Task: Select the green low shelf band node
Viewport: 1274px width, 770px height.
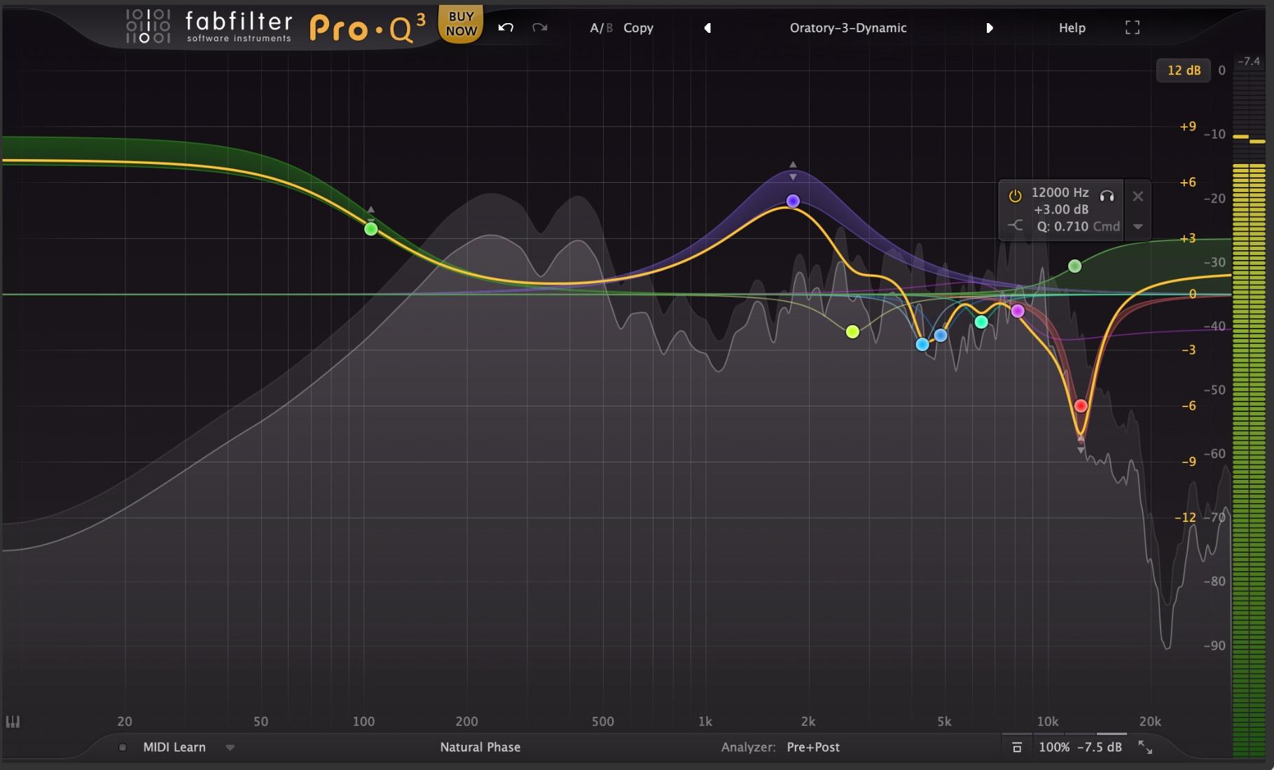Action: (371, 228)
